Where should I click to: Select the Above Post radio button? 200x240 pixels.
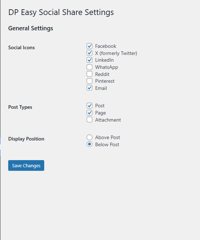click(89, 137)
